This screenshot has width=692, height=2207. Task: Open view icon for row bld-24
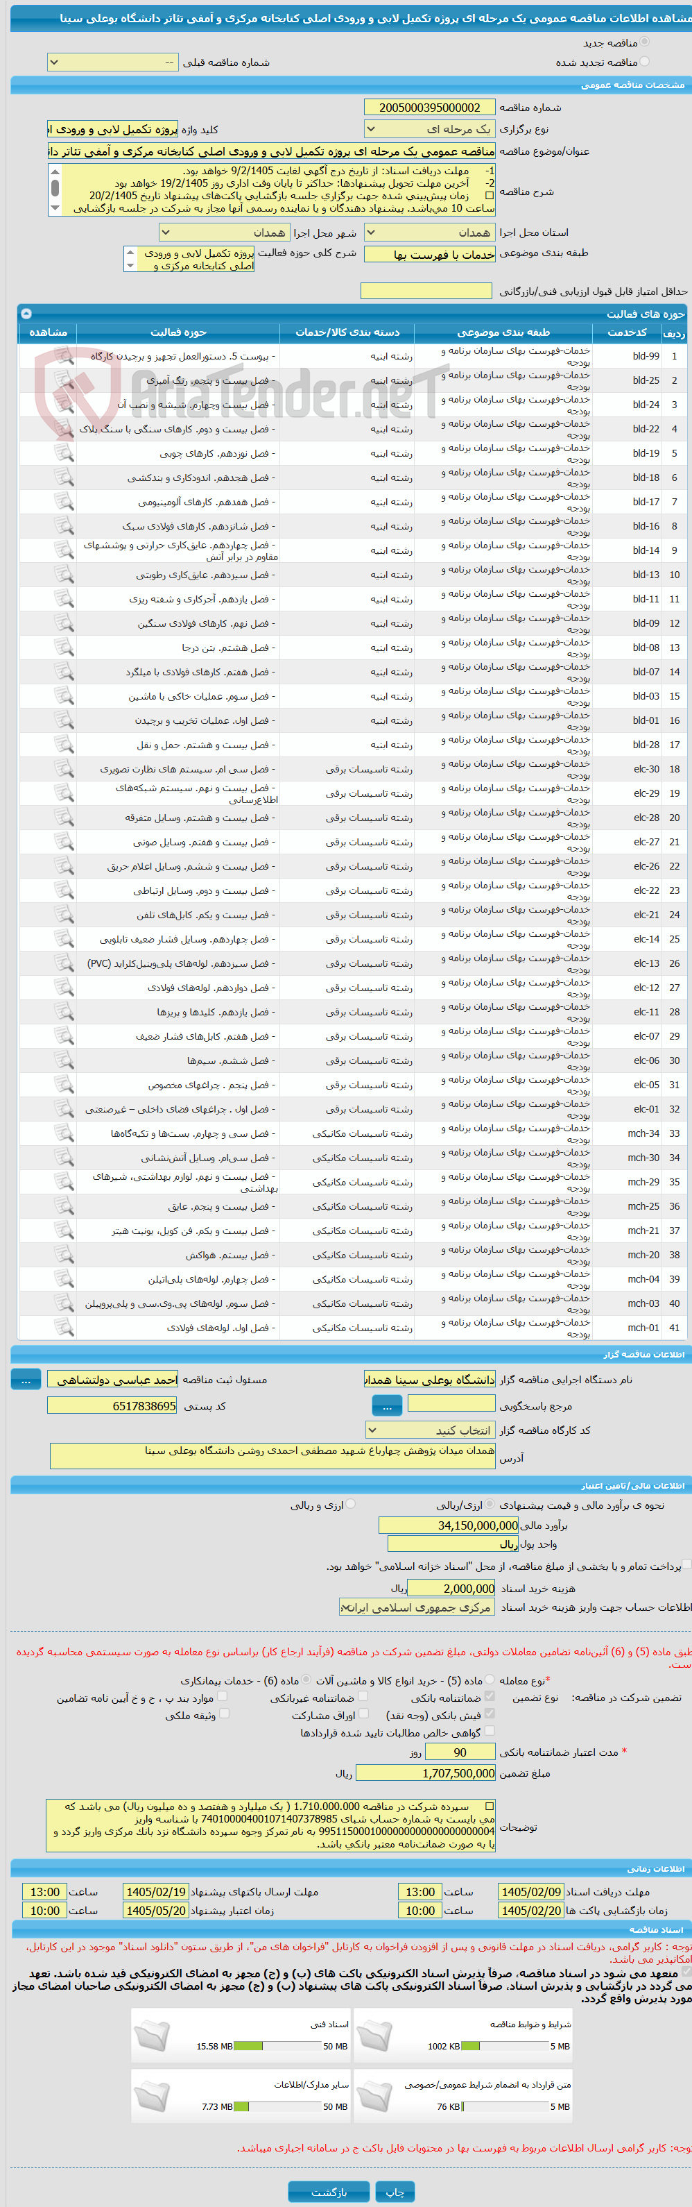pos(63,405)
